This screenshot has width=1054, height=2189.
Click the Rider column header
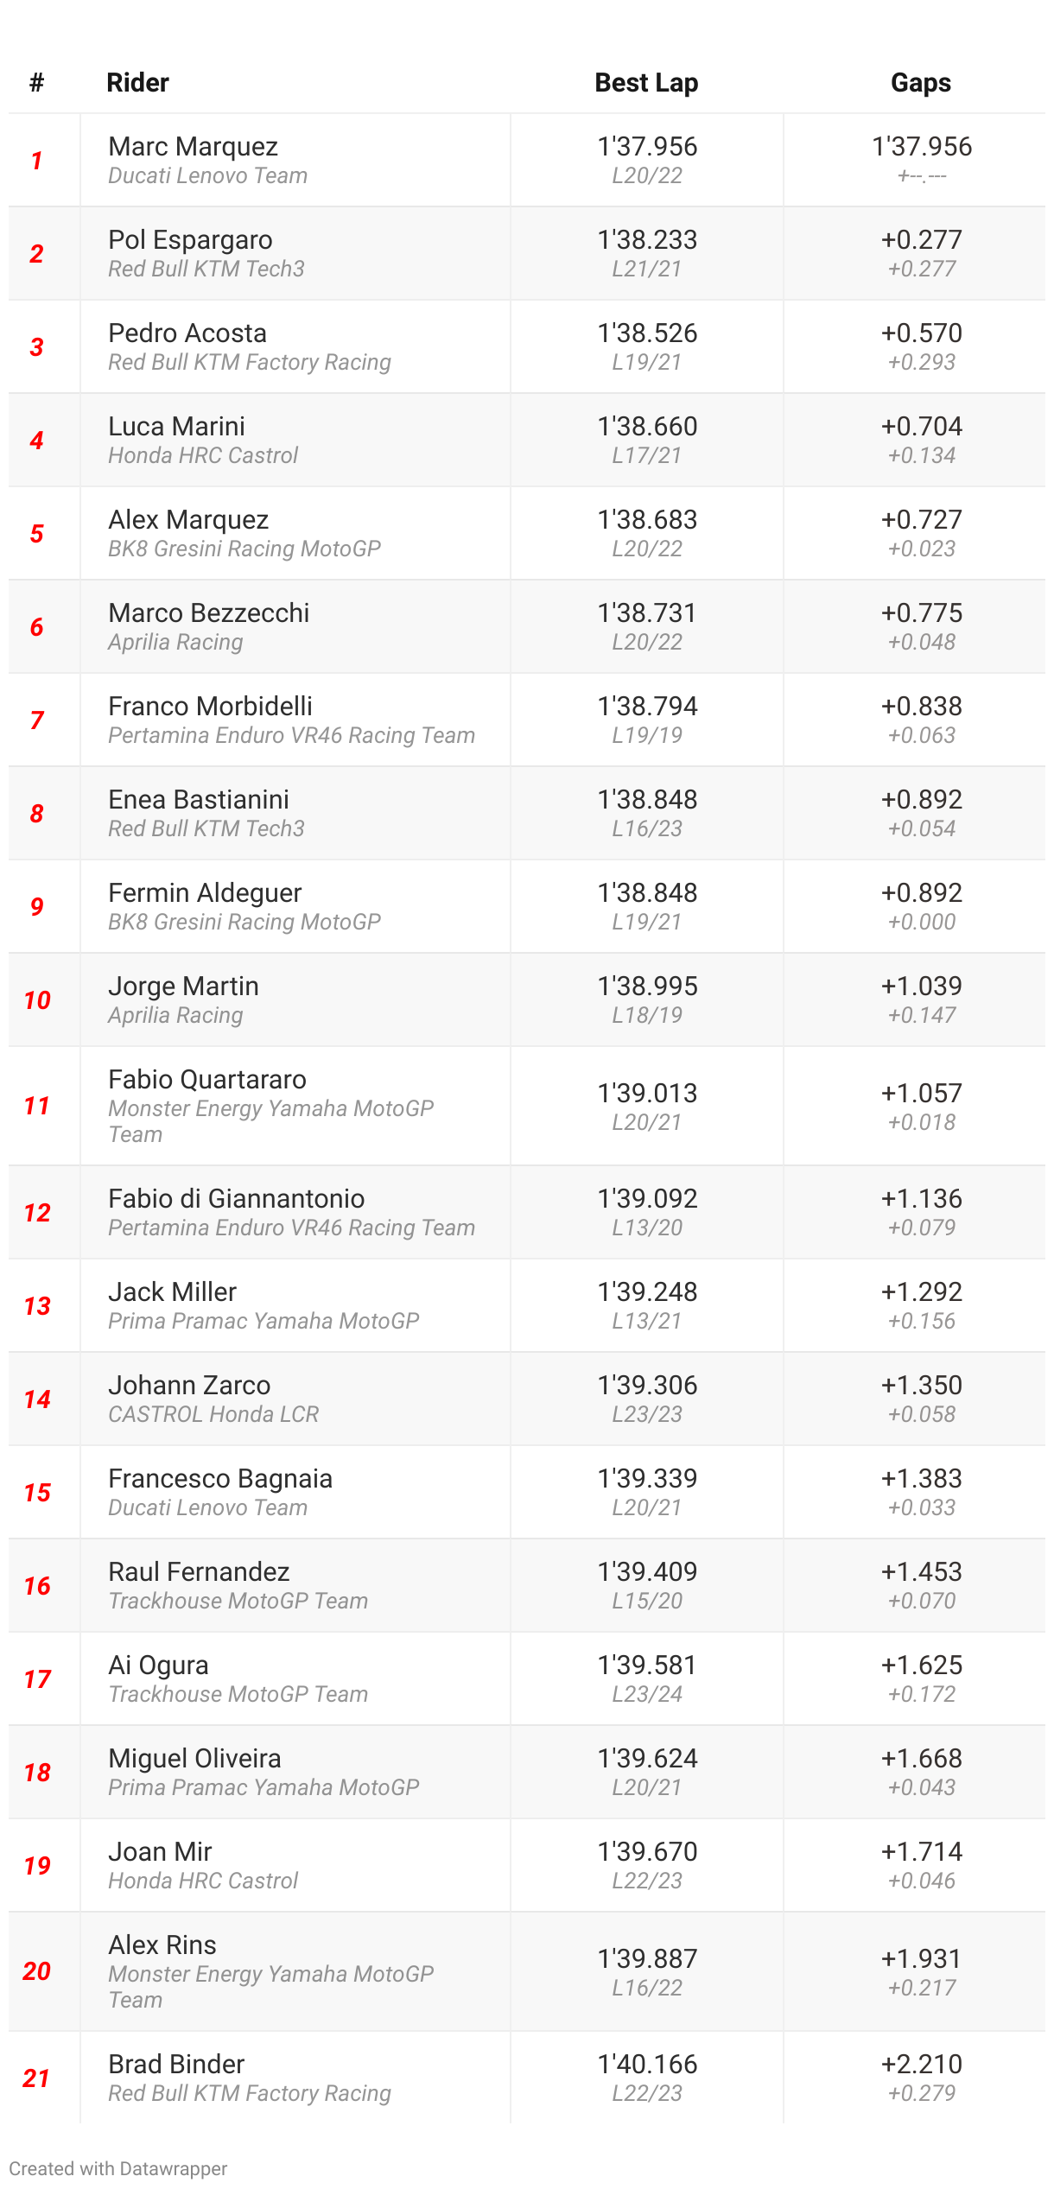point(137,83)
